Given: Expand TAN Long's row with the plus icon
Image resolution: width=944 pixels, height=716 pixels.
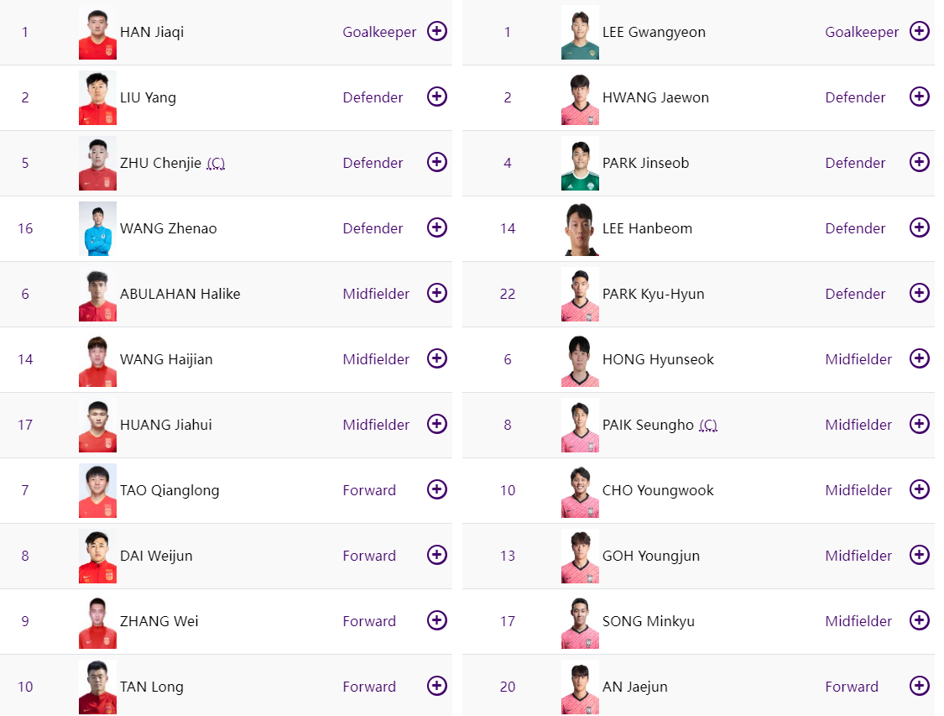Looking at the screenshot, I should tap(436, 686).
